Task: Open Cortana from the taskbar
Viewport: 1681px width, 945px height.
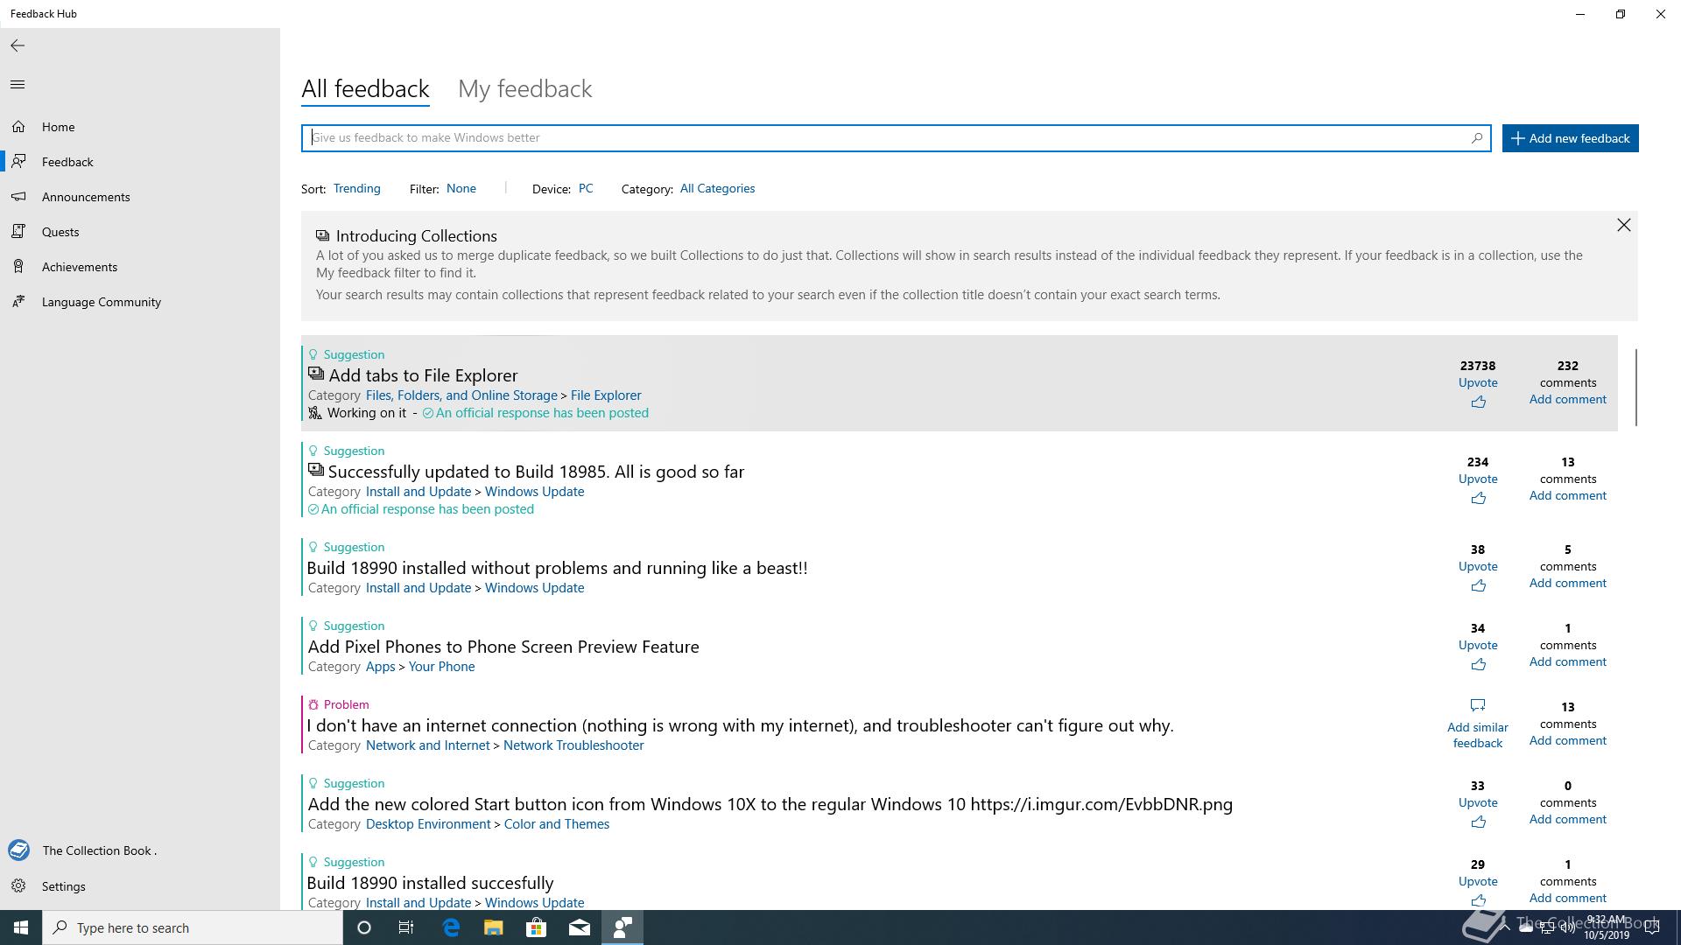Action: click(364, 927)
